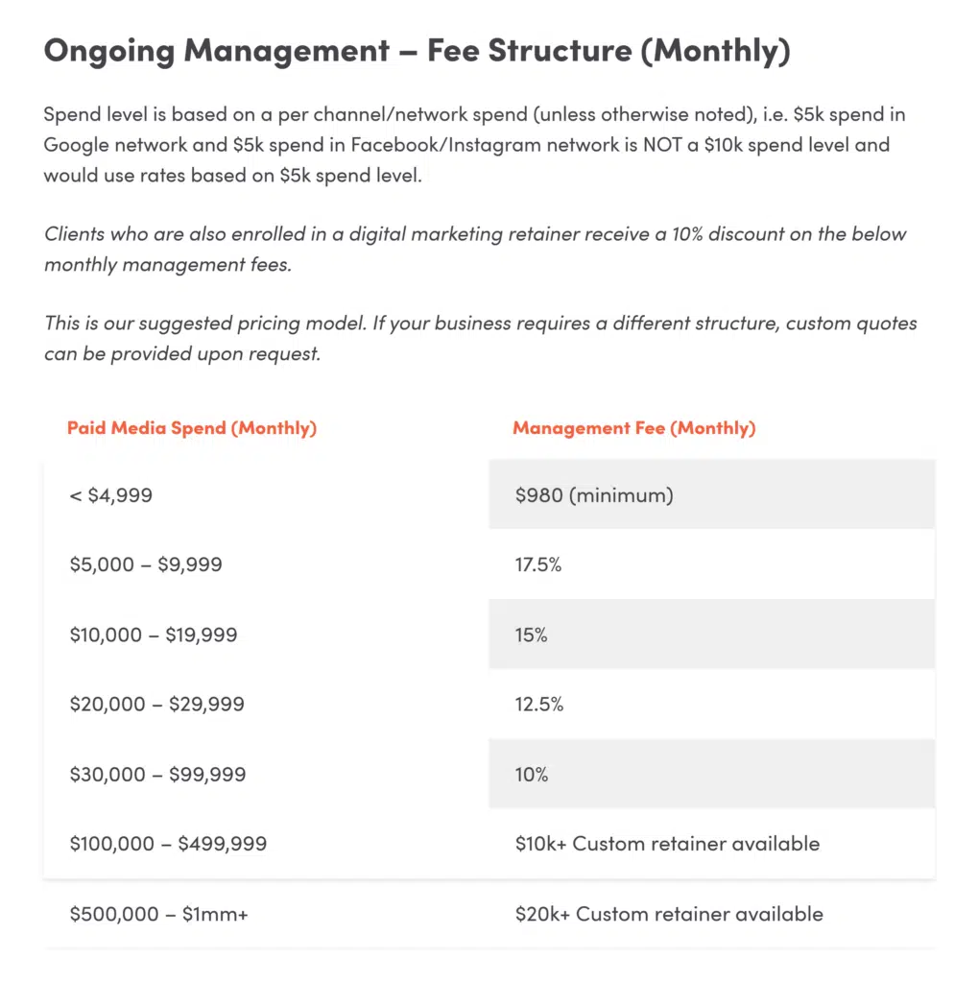Image resolution: width=978 pixels, height=983 pixels.
Task: Click the '$30,000 – $99,999' spend cell
Action: click(157, 774)
